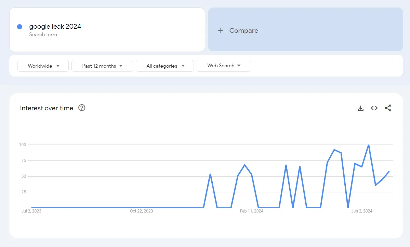This screenshot has width=410, height=247.
Task: Click the Jun 2, 2024 axis label
Action: pos(362,211)
